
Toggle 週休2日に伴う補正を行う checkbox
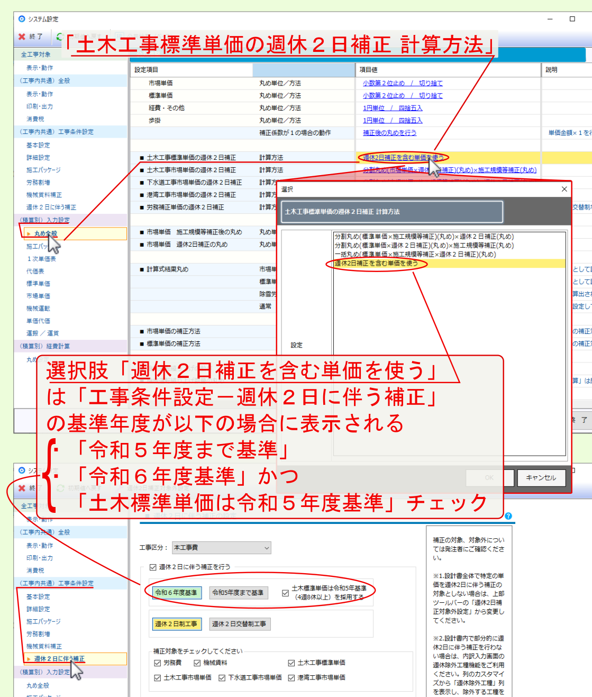click(x=153, y=567)
